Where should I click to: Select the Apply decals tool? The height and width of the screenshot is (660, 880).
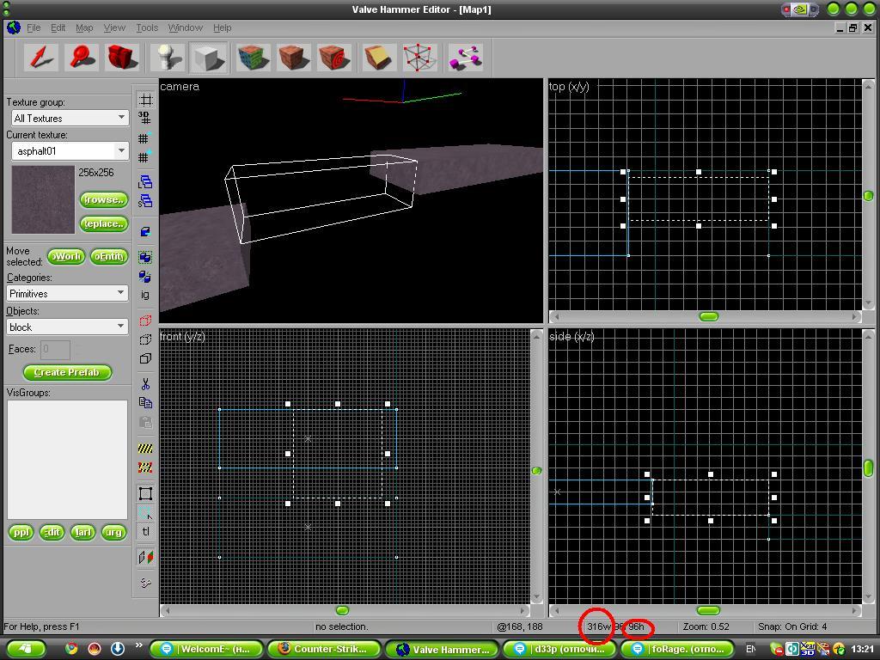coord(334,58)
